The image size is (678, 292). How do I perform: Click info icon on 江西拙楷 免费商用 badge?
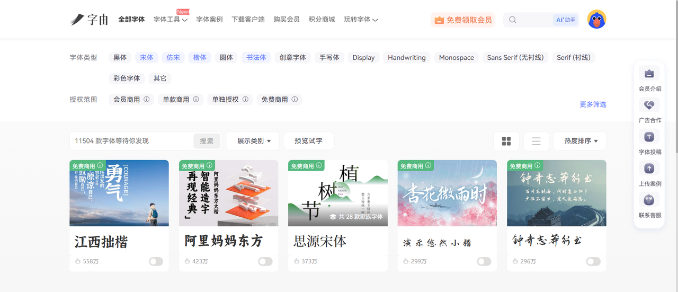pos(100,166)
